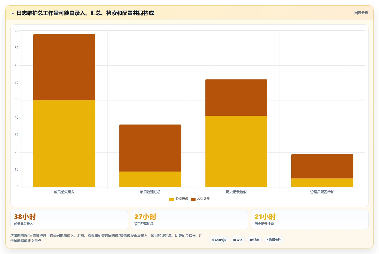Click the lightning icon beside the chart title

[x=12, y=13]
